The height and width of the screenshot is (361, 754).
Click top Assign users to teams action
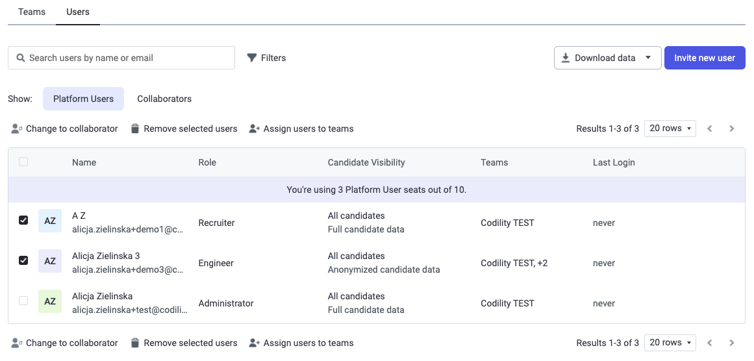(301, 129)
